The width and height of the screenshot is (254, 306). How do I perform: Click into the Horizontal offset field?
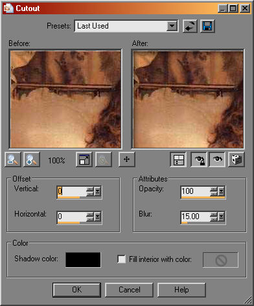72,217
